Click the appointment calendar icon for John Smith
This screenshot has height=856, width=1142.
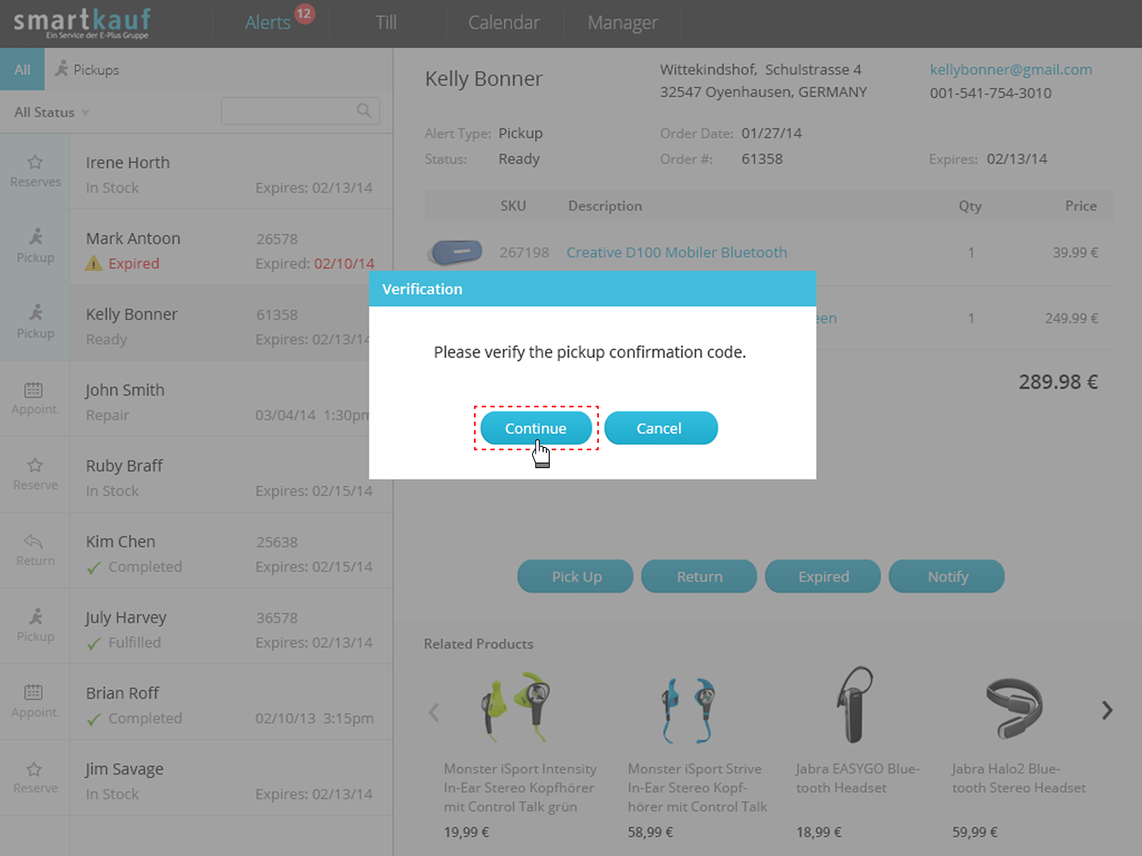click(x=33, y=390)
